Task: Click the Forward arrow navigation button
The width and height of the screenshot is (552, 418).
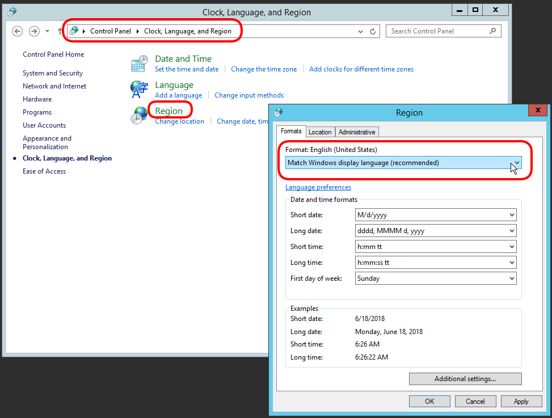Action: click(x=34, y=31)
